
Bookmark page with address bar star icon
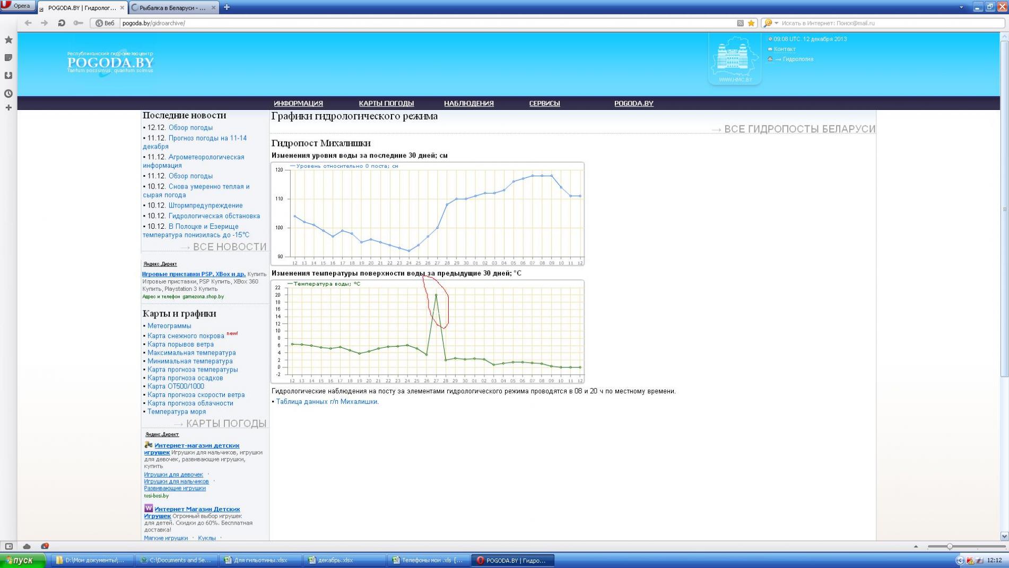(751, 23)
